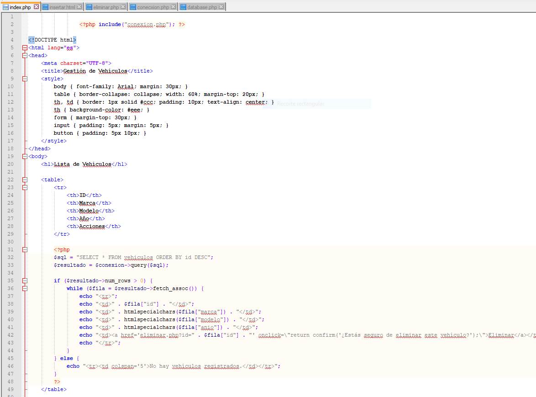Fold the while loop on line 36

25,289
